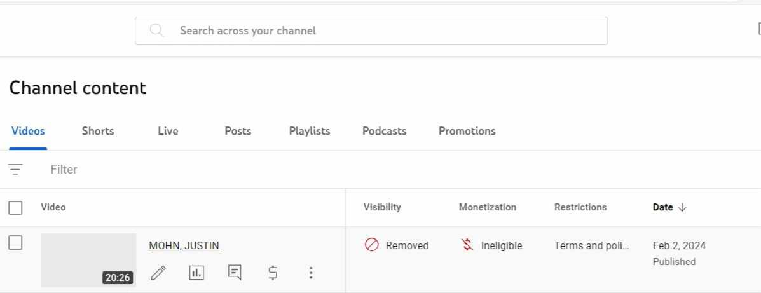
Task: Click the Published status text
Action: (674, 262)
